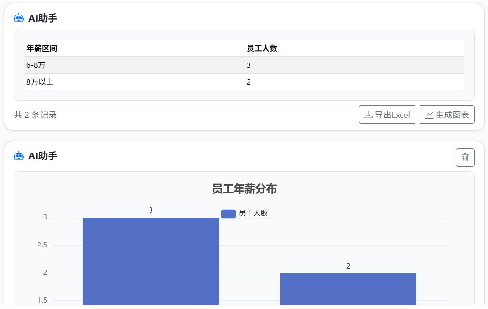
Task: Click the value label 3 above the first bar
Action: (x=150, y=210)
